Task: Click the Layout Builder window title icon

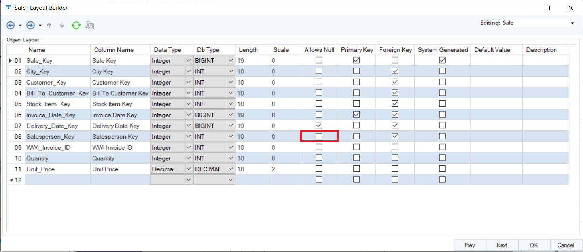Action: pos(8,8)
